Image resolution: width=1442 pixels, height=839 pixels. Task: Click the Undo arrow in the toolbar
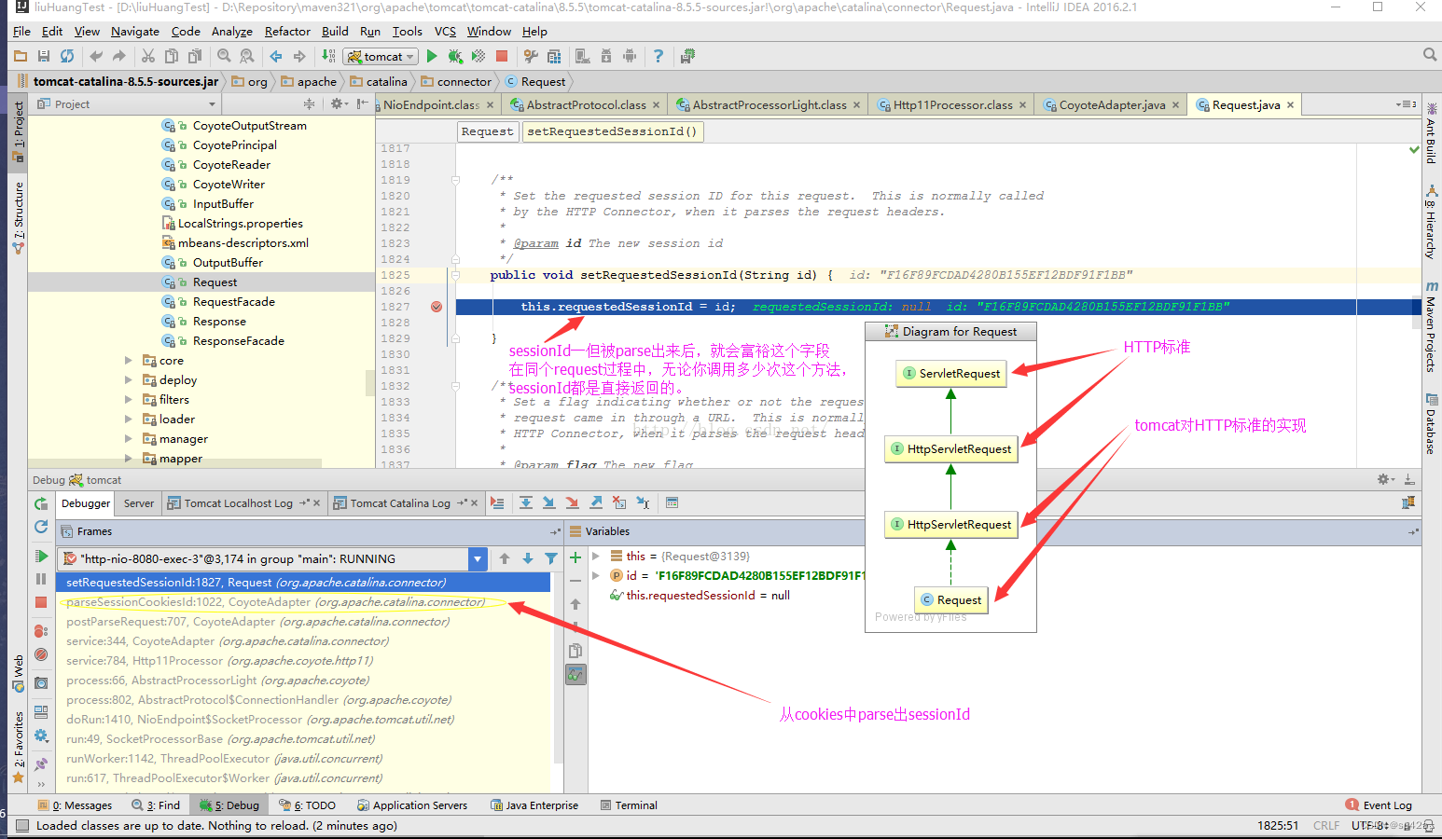96,57
